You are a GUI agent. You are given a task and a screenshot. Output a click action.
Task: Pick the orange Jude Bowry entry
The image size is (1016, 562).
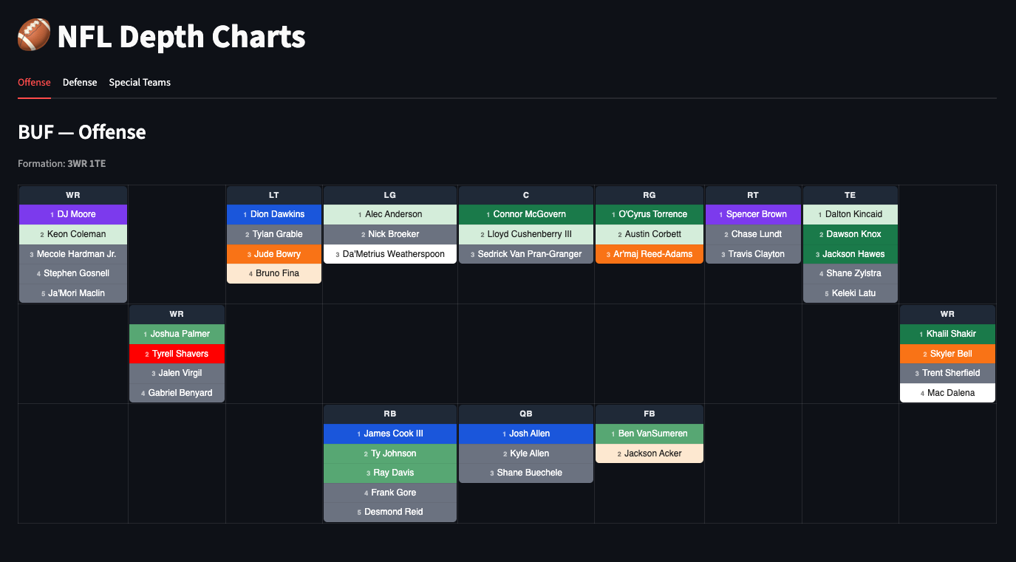point(274,254)
